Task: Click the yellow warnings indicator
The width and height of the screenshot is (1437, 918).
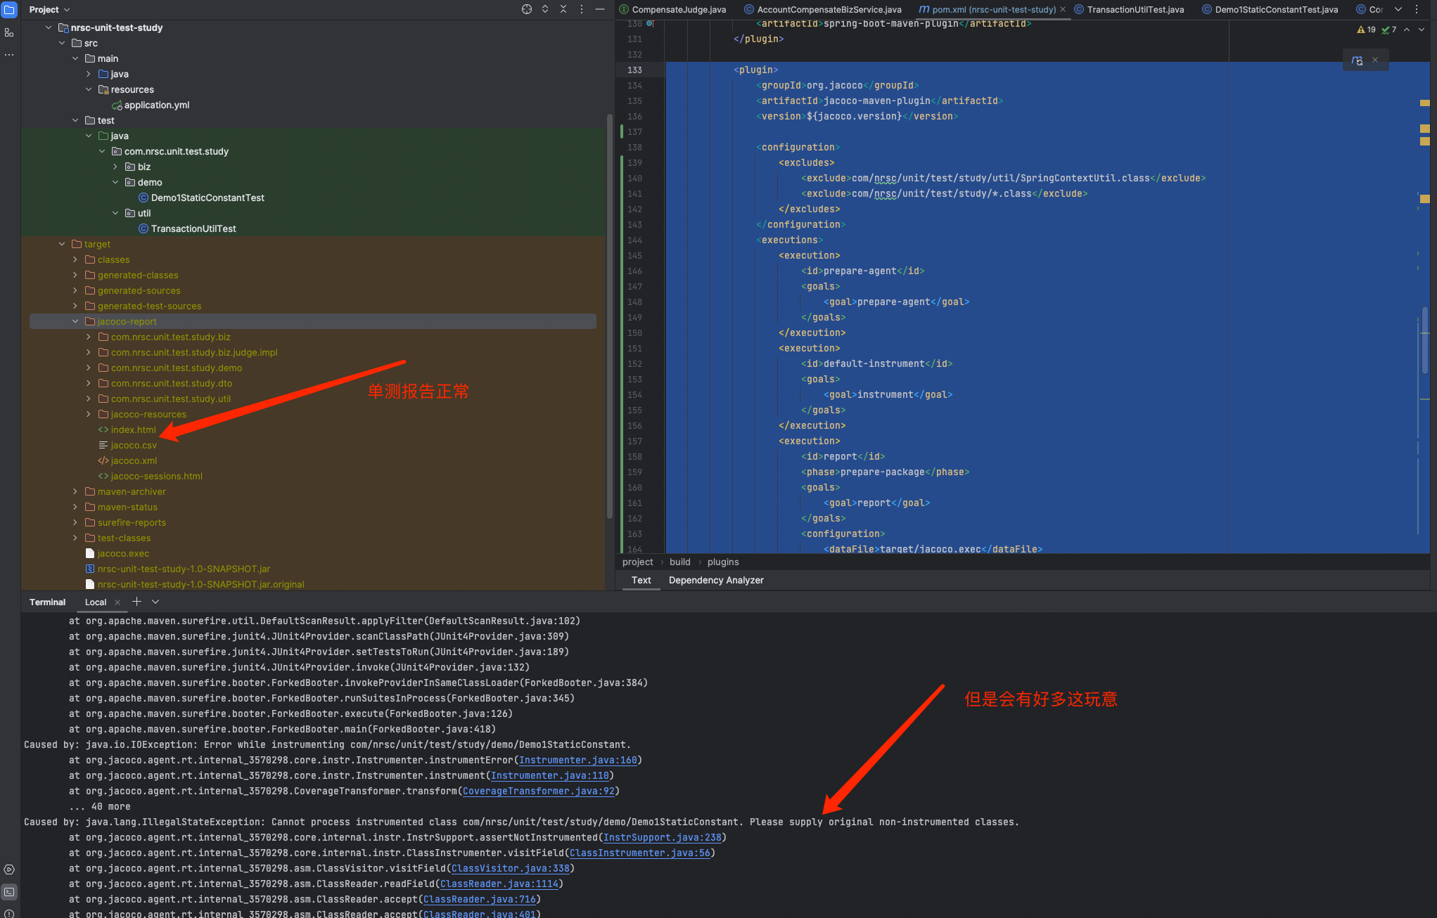Action: 1366,30
